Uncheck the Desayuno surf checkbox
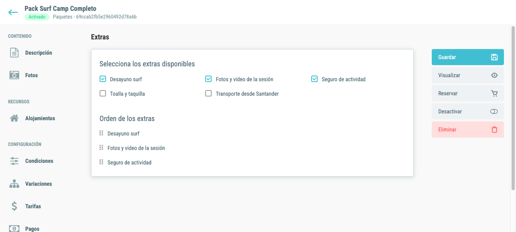Viewport: 516px width, 232px height. pos(102,79)
